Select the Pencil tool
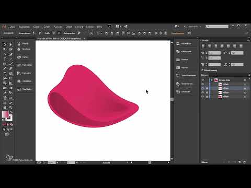Viewport: 251px width, 188px height. point(5,69)
